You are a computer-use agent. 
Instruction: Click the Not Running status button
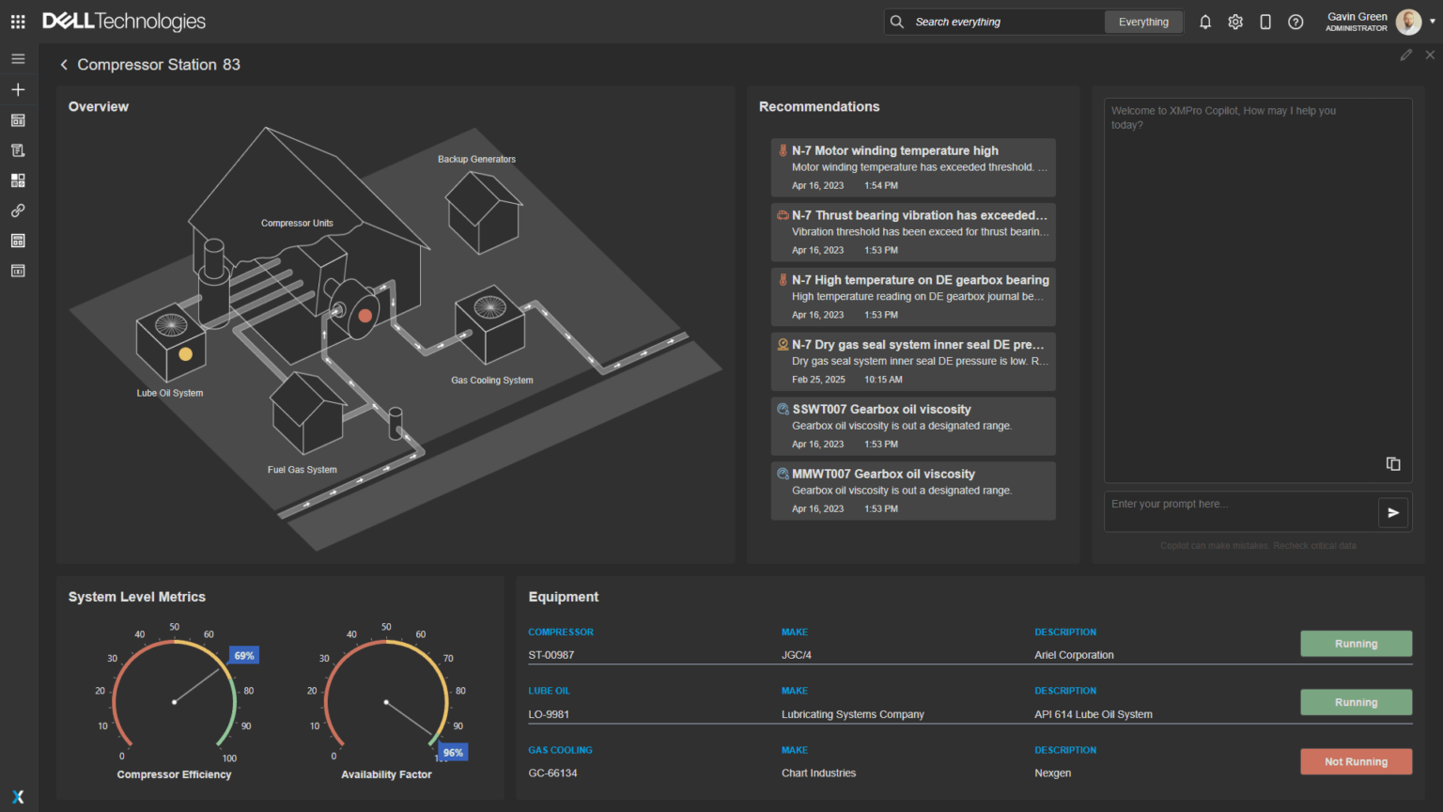[1356, 761]
